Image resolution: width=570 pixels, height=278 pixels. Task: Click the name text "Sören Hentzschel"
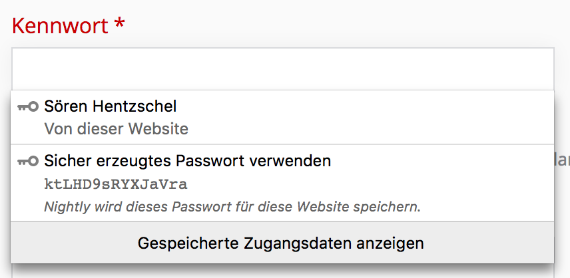(111, 106)
